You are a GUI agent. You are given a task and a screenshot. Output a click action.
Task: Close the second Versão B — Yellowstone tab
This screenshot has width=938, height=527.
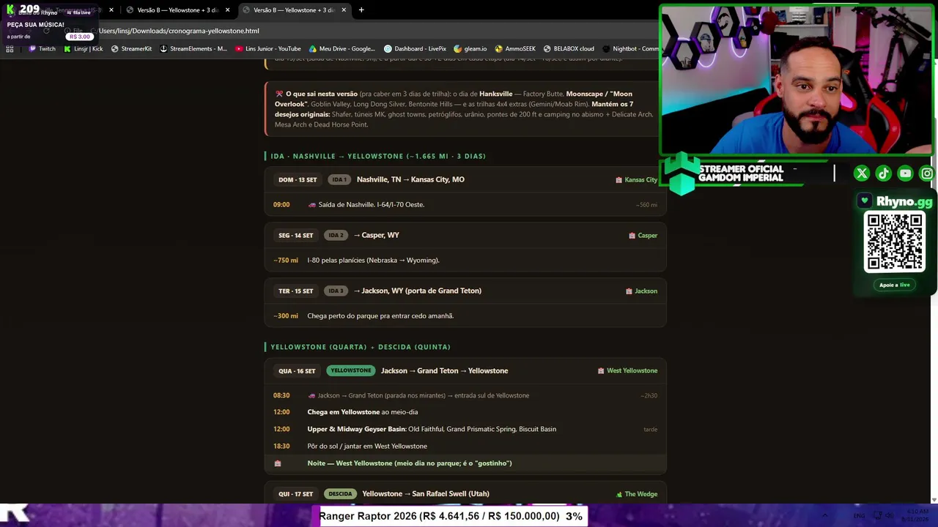pyautogui.click(x=227, y=10)
